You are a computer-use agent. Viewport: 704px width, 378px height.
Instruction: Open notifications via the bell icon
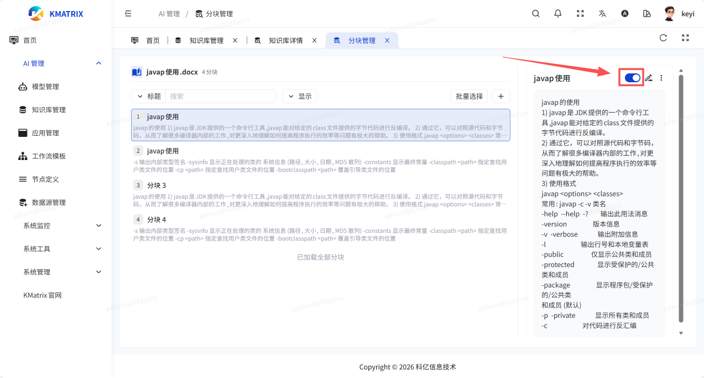[x=557, y=13]
